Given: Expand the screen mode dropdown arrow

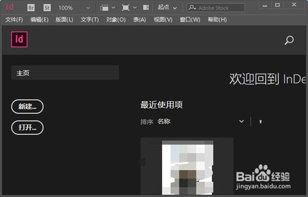Looking at the screenshot, I should coord(134,8).
